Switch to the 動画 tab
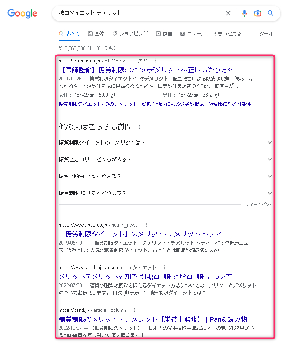The image size is (294, 347). tap(164, 34)
